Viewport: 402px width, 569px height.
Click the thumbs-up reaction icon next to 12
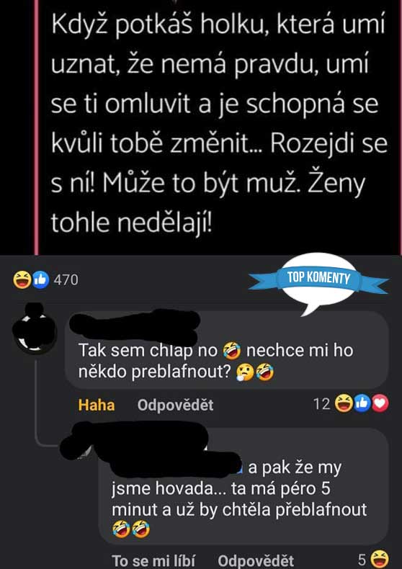pyautogui.click(x=362, y=403)
